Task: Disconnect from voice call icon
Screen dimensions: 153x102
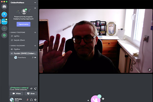Action: click(35, 88)
